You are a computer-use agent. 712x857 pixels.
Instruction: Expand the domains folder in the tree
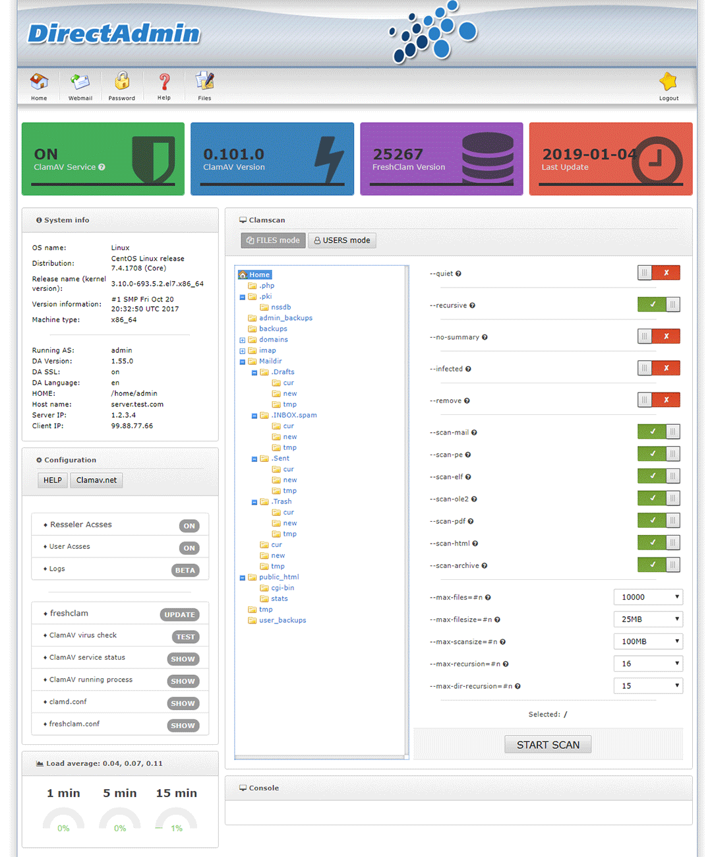pos(243,339)
